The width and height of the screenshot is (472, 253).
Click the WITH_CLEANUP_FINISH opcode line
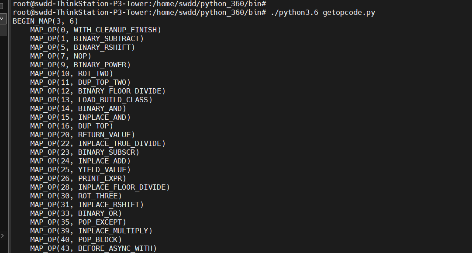(x=96, y=30)
